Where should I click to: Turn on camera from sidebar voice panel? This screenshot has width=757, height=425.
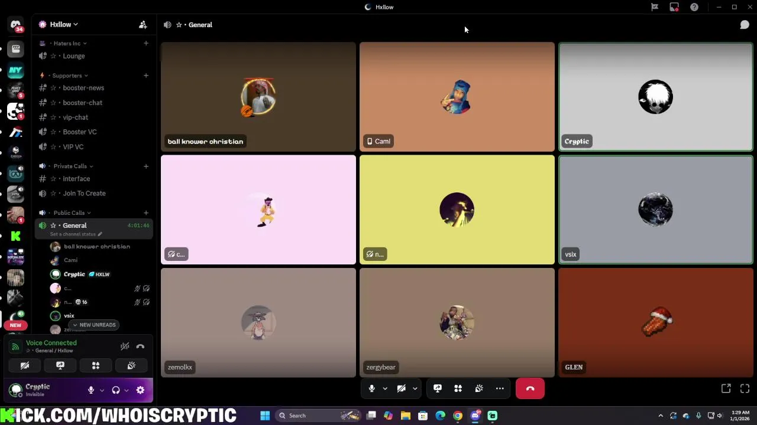[x=25, y=366]
